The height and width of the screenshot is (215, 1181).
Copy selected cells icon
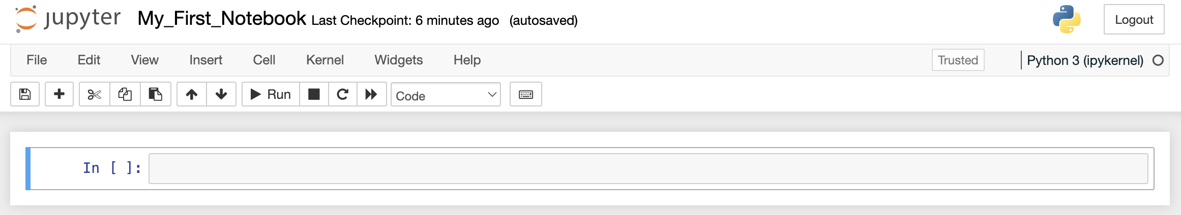[125, 94]
